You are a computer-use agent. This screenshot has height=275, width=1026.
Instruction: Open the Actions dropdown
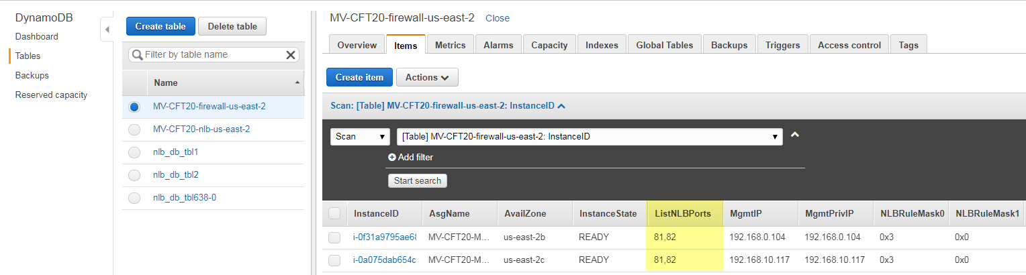(427, 77)
